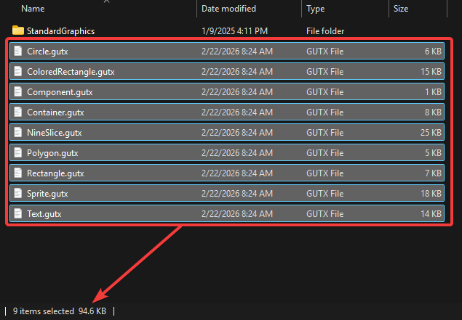This screenshot has width=462, height=320.
Task: Click the sort direction chevron above Name
Action: tap(108, 1)
